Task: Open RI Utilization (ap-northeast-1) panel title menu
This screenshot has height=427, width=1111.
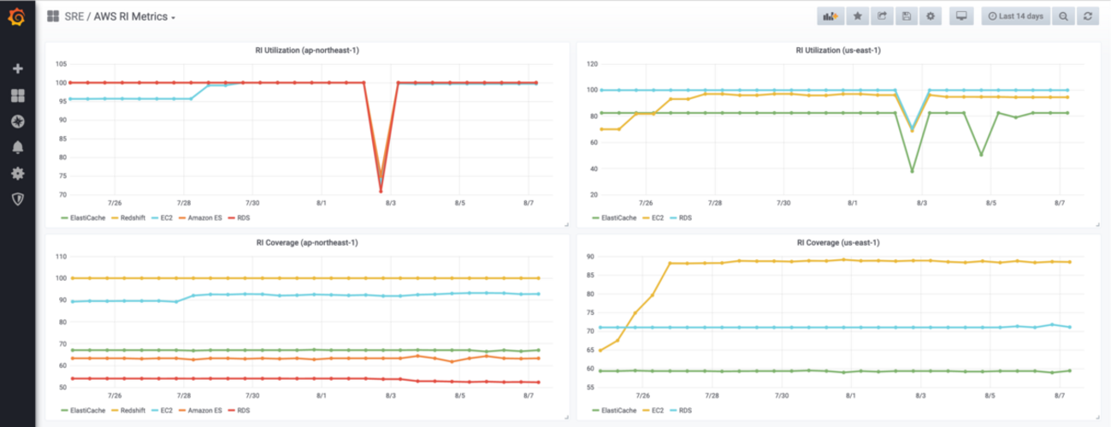Action: [x=307, y=50]
